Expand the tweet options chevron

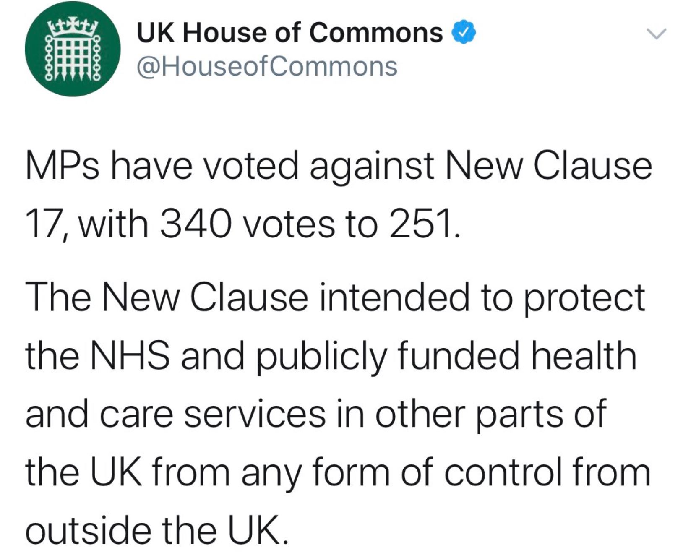[656, 34]
